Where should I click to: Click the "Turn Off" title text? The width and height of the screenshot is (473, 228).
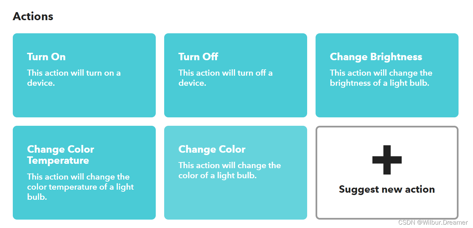[x=198, y=57]
